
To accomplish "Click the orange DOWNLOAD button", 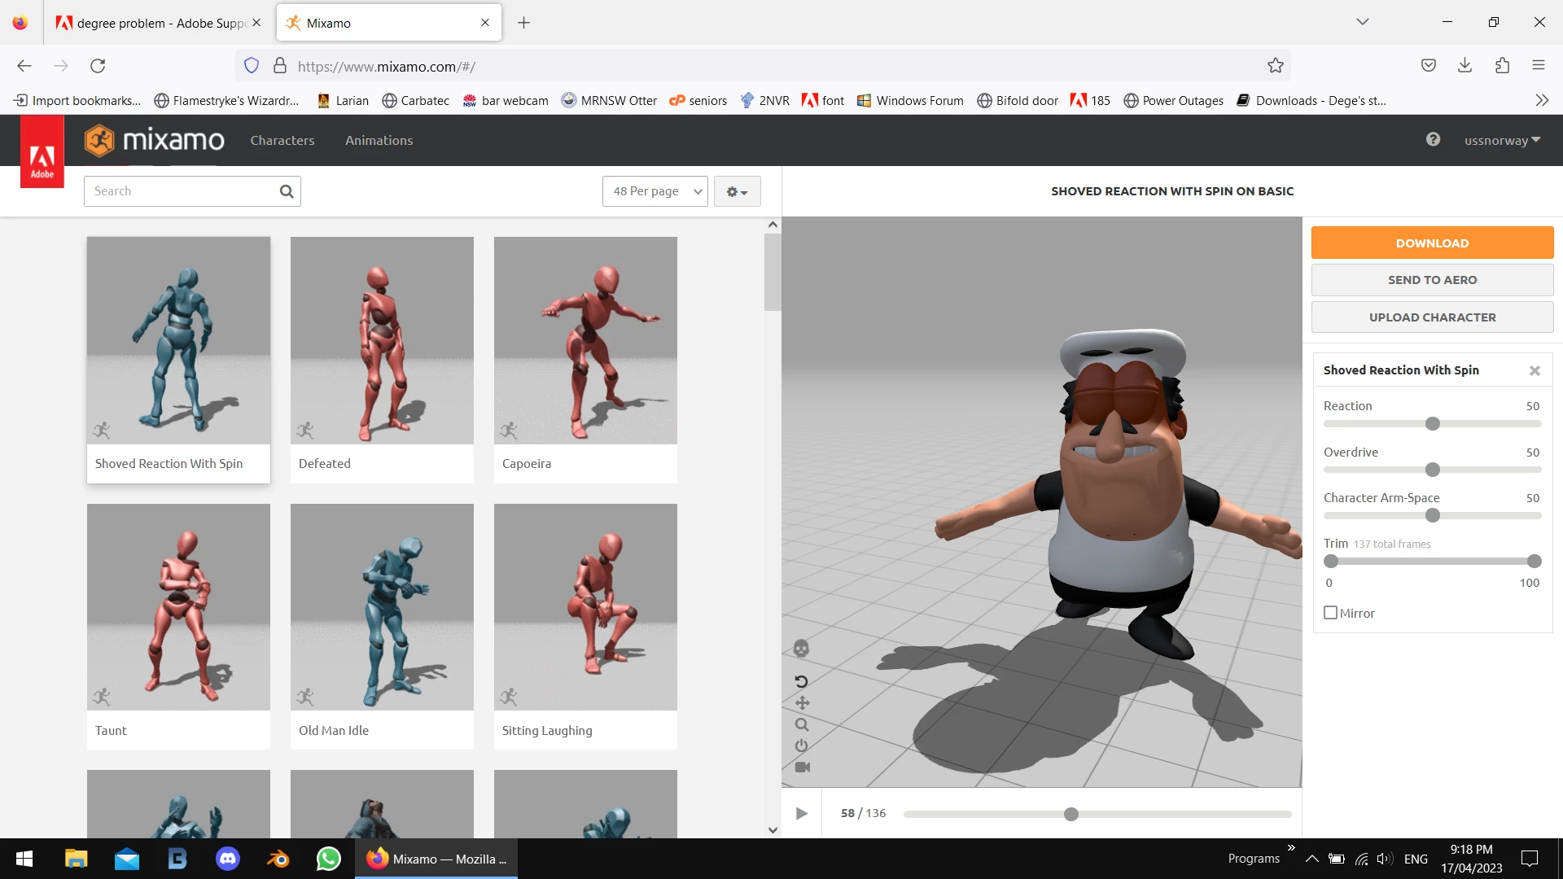I will pyautogui.click(x=1432, y=243).
